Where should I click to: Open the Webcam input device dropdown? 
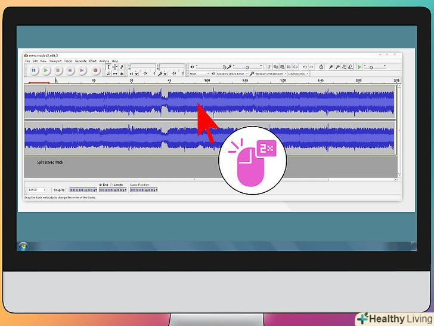click(271, 74)
